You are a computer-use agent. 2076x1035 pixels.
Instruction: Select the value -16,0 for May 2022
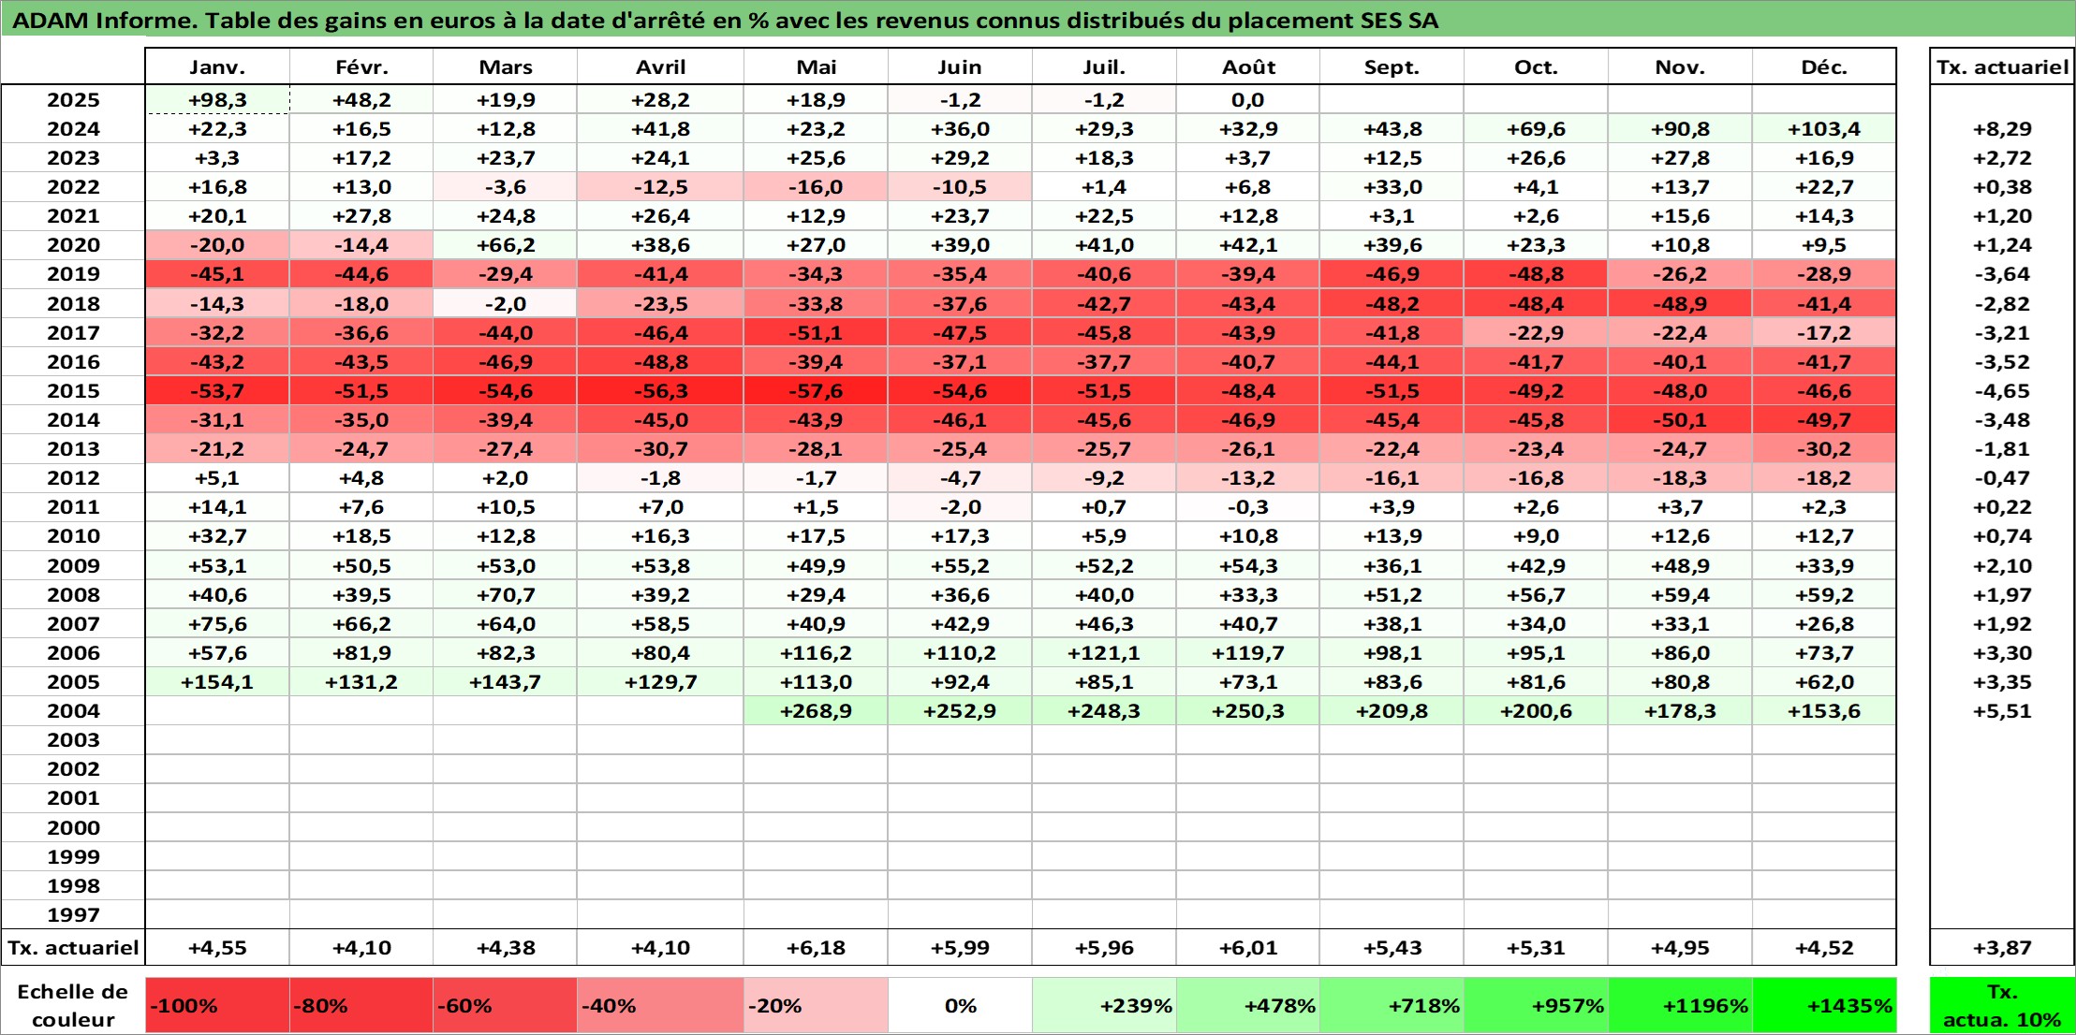(817, 186)
